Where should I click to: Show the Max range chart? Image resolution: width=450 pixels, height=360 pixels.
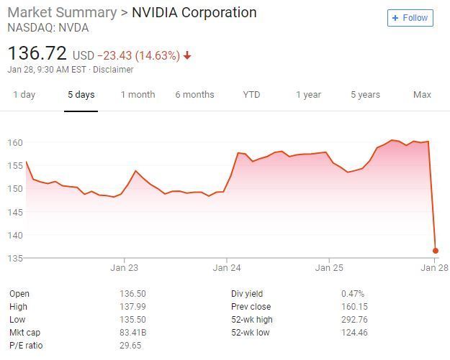(422, 95)
